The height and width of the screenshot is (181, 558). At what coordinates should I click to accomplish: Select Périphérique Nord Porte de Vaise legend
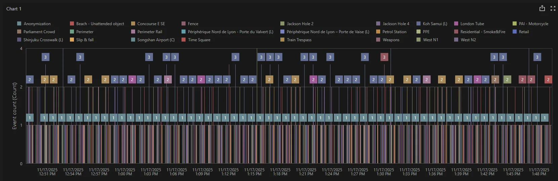[325, 32]
